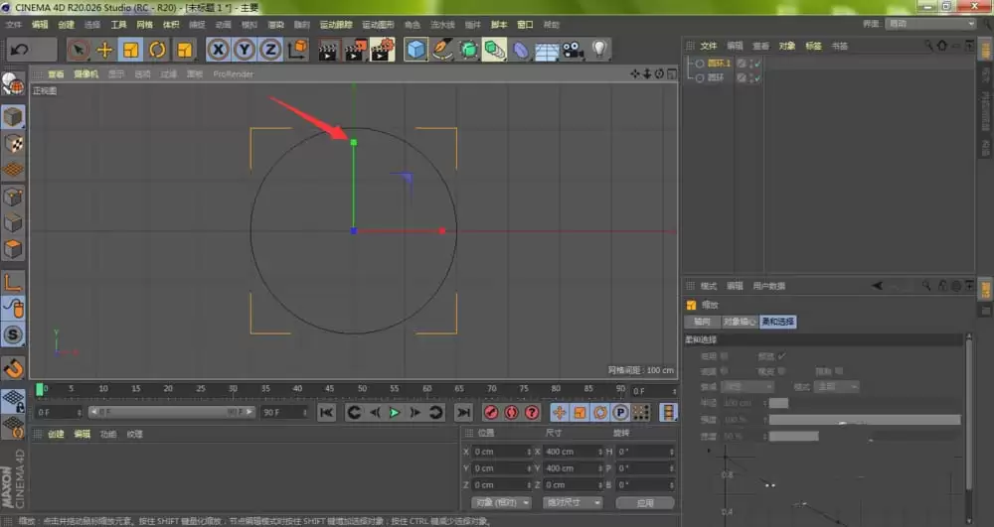Click the 应用 apply button
The image size is (994, 527).
pyautogui.click(x=645, y=502)
